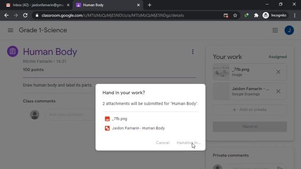This screenshot has height=169, width=301.
Task: Remove the _7fb.png attachment
Action: pyautogui.click(x=278, y=72)
